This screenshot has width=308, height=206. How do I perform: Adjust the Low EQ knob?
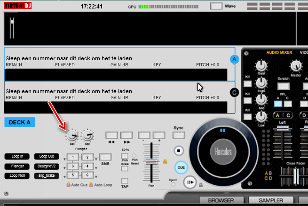[x=261, y=117]
